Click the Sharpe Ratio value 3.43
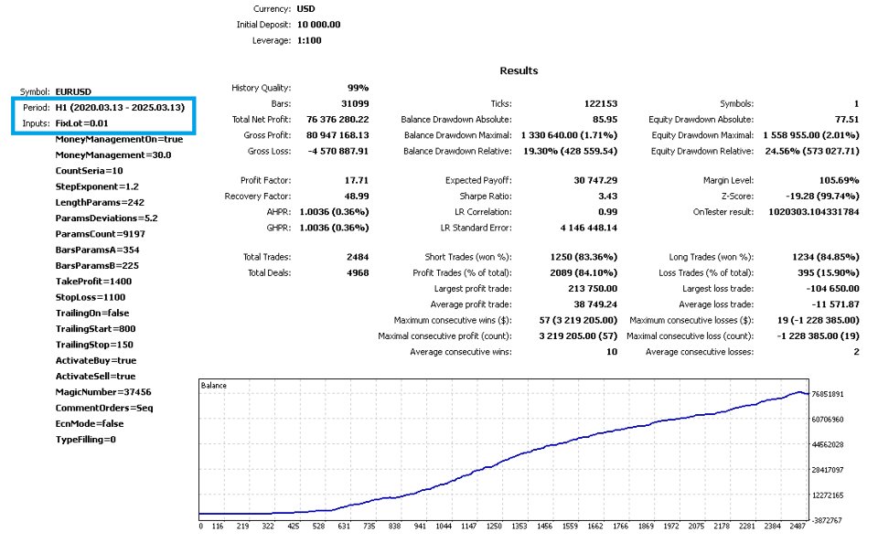 (x=607, y=196)
